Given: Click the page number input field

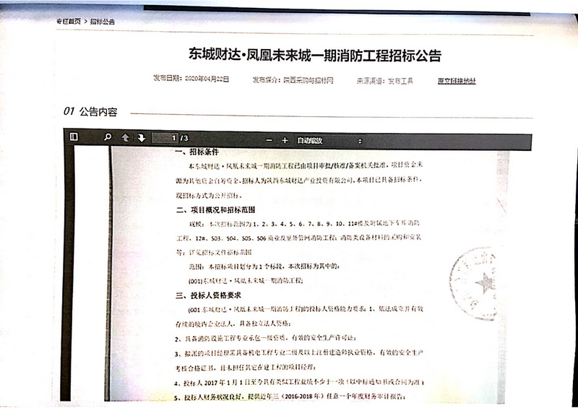Looking at the screenshot, I should pyautogui.click(x=173, y=137).
